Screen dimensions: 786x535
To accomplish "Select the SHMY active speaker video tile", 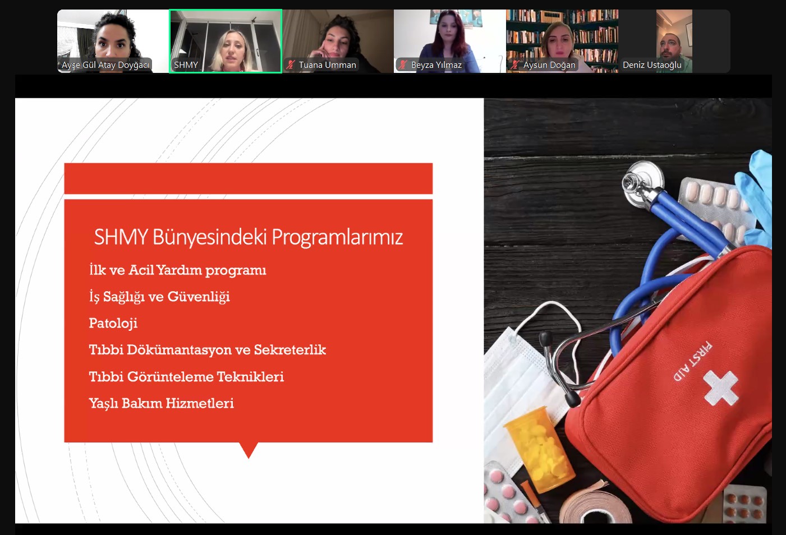I will point(226,41).
